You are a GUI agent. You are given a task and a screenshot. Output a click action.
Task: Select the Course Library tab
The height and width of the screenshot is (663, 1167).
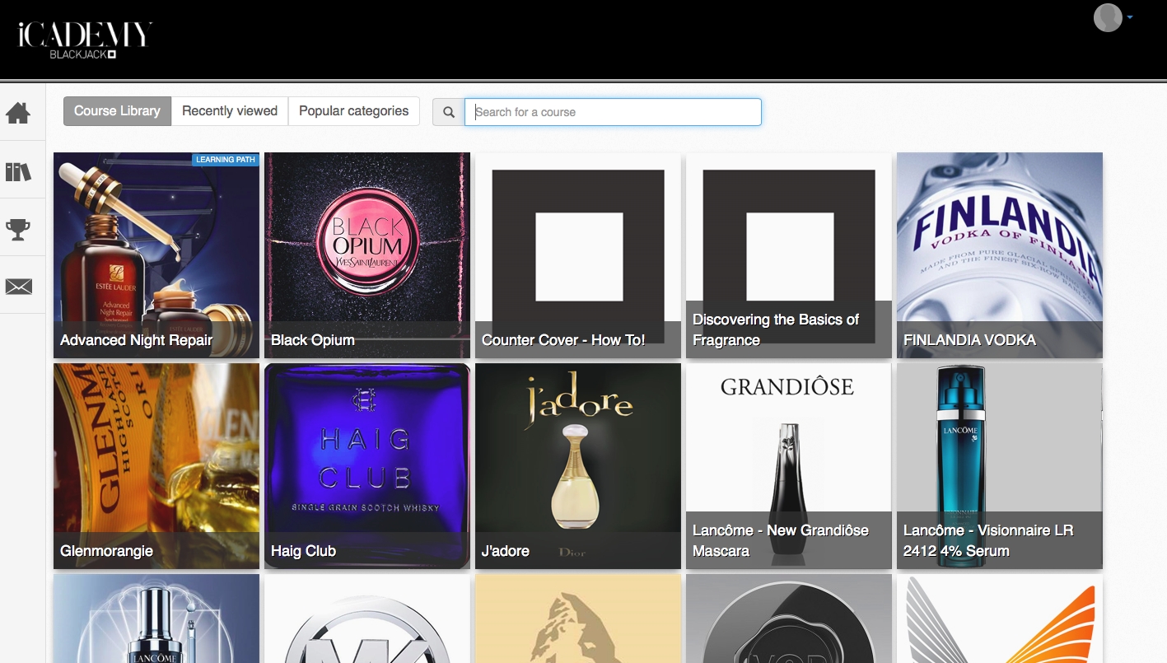pyautogui.click(x=117, y=111)
